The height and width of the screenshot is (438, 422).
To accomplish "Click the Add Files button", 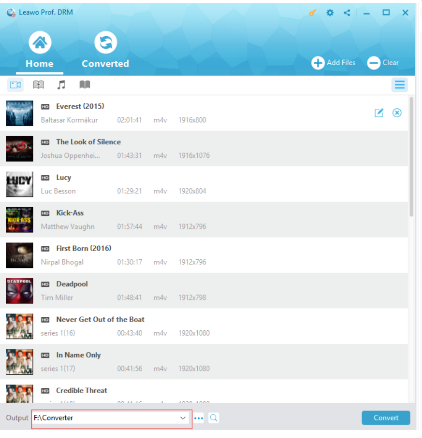I will point(334,63).
